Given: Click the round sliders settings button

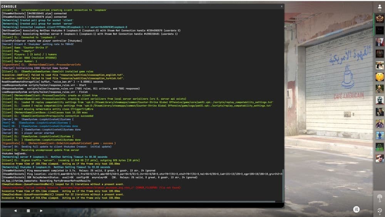Looking at the screenshot, I should tap(357, 209).
